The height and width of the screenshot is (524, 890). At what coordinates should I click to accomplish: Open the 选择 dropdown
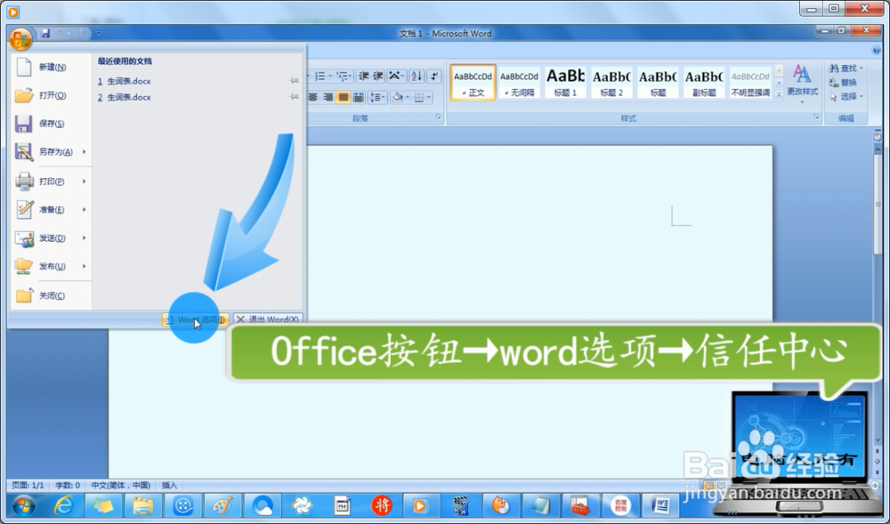pyautogui.click(x=846, y=96)
